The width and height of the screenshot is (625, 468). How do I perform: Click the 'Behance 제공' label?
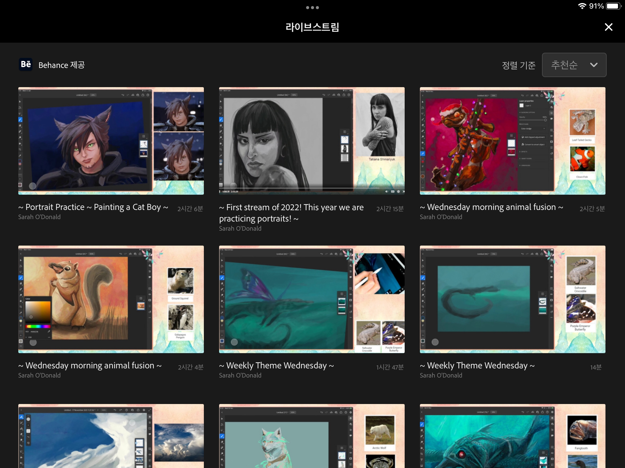[x=61, y=65]
